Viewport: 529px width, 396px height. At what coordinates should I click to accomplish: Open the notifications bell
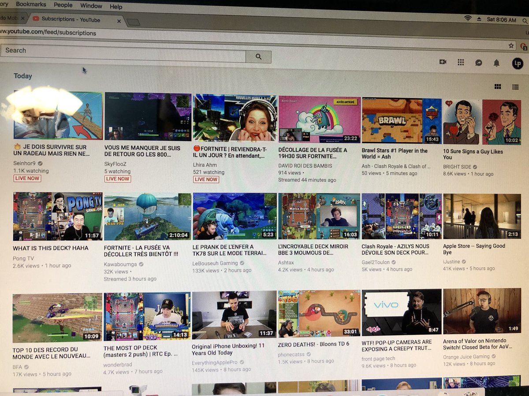pyautogui.click(x=496, y=63)
